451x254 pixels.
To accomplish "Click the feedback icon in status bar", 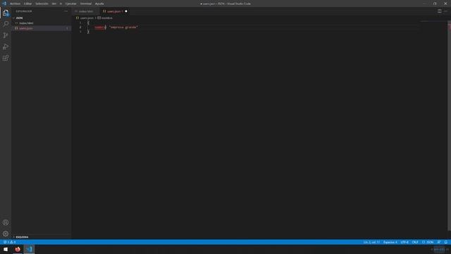I will coord(439,242).
